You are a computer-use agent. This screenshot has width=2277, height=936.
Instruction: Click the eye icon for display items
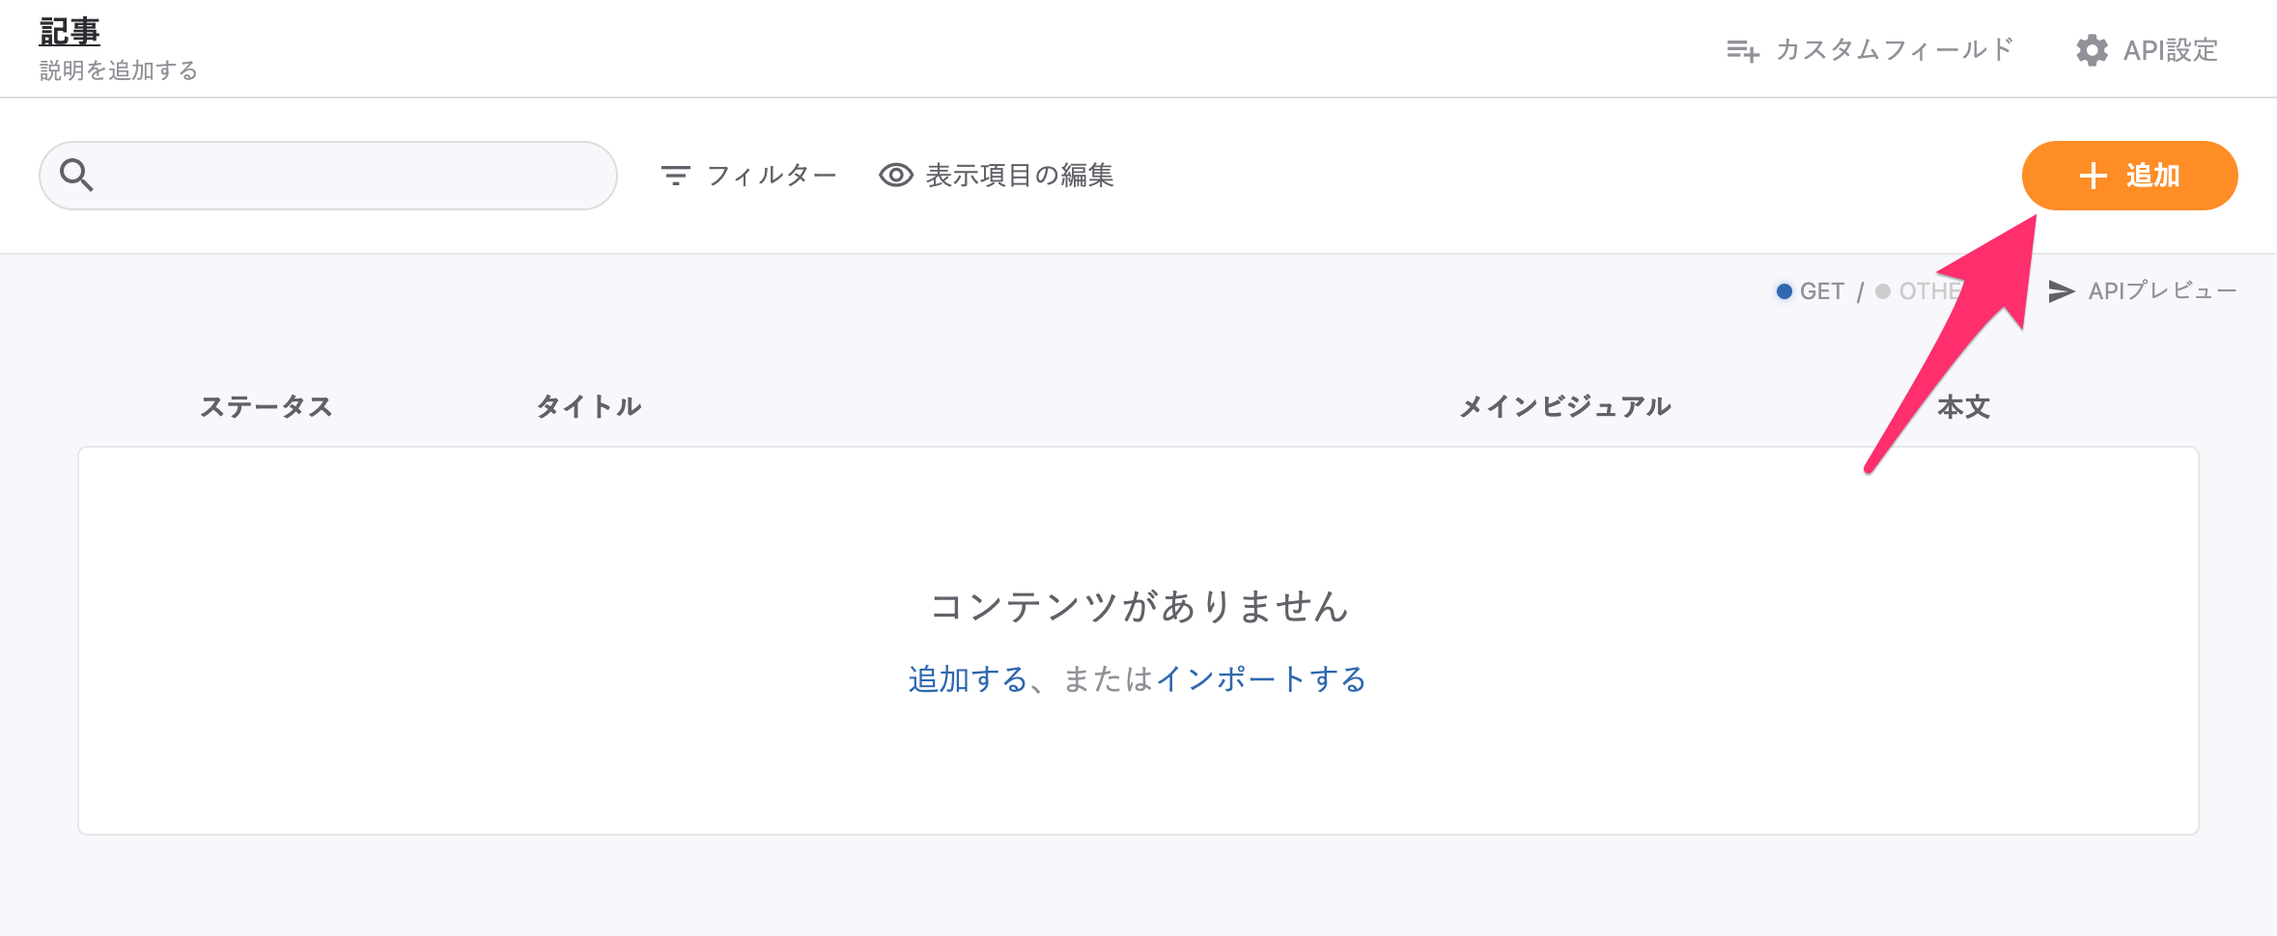coord(896,175)
